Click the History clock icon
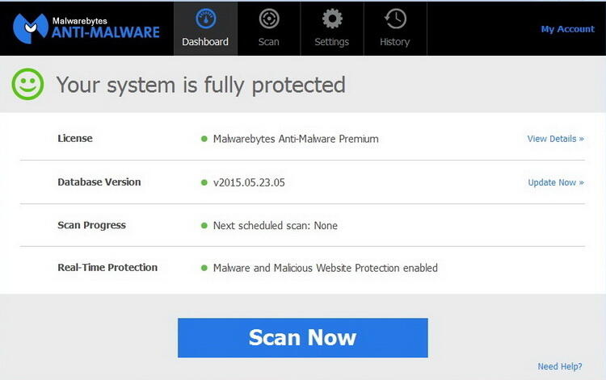The height and width of the screenshot is (380, 606). click(395, 19)
